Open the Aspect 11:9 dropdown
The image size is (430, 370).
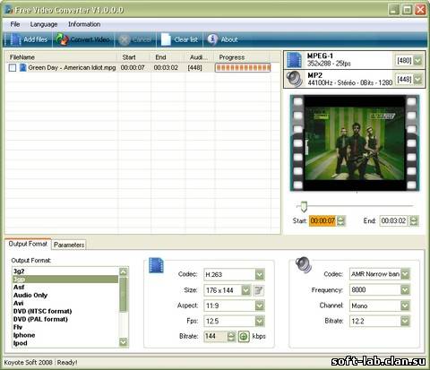click(x=260, y=305)
